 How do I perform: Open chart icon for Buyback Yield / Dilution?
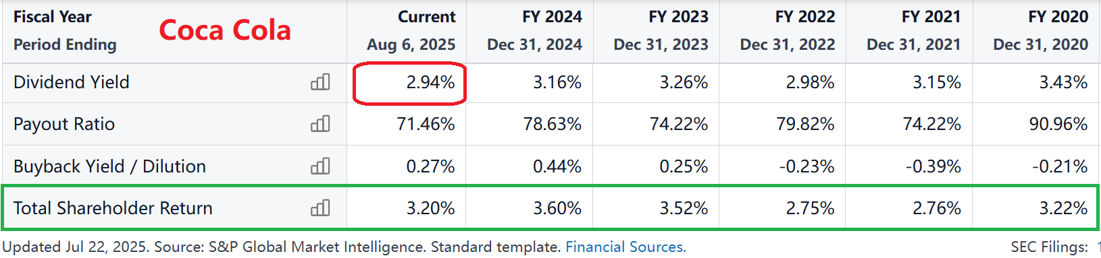click(x=320, y=166)
